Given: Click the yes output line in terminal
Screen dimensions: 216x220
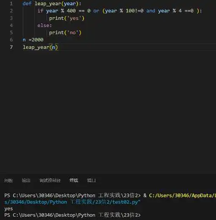Looking at the screenshot, I should [x=8, y=209].
